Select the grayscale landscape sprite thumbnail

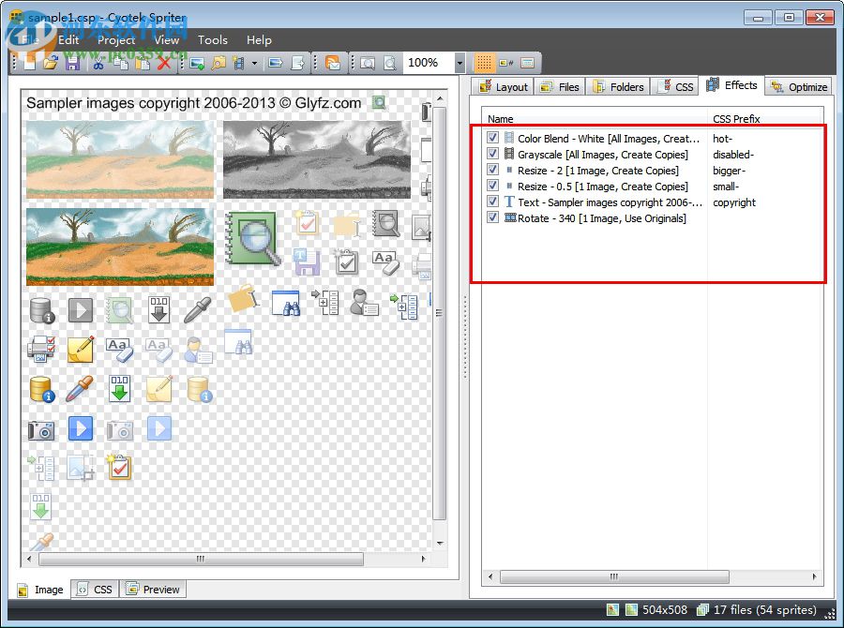tap(317, 159)
